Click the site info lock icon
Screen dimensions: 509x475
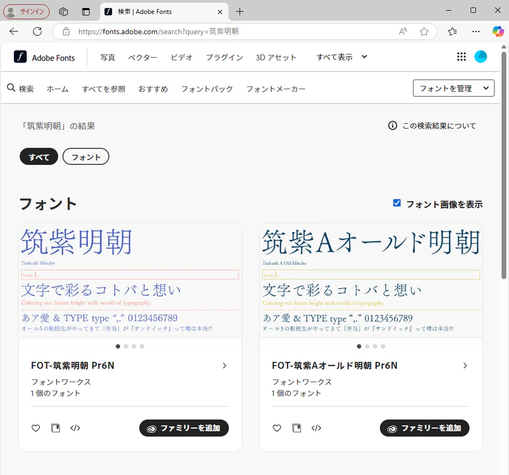tap(66, 31)
